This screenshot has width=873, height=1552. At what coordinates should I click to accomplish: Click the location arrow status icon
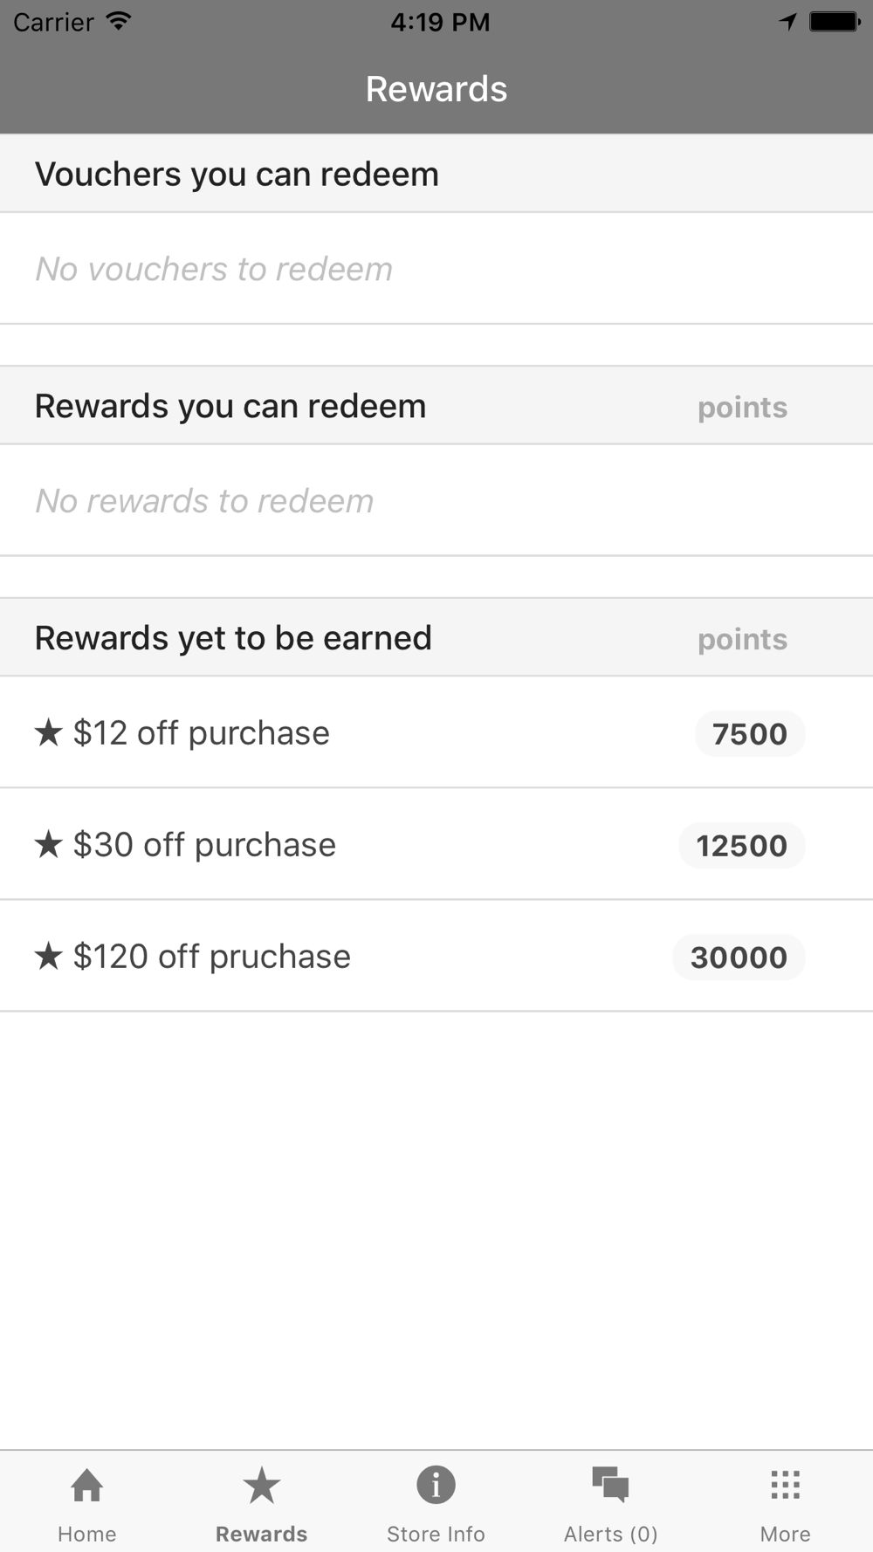(x=788, y=22)
